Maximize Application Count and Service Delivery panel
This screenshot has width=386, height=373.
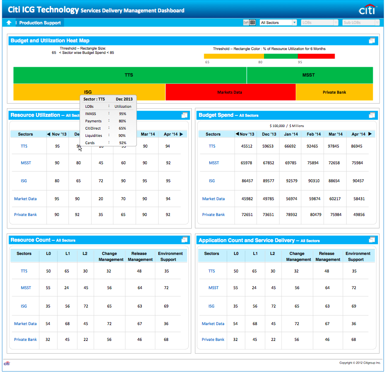[372, 240]
